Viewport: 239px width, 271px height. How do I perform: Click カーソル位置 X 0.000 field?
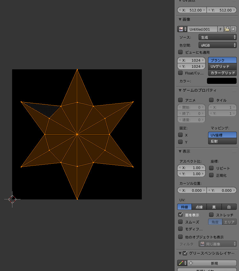click(x=192, y=190)
